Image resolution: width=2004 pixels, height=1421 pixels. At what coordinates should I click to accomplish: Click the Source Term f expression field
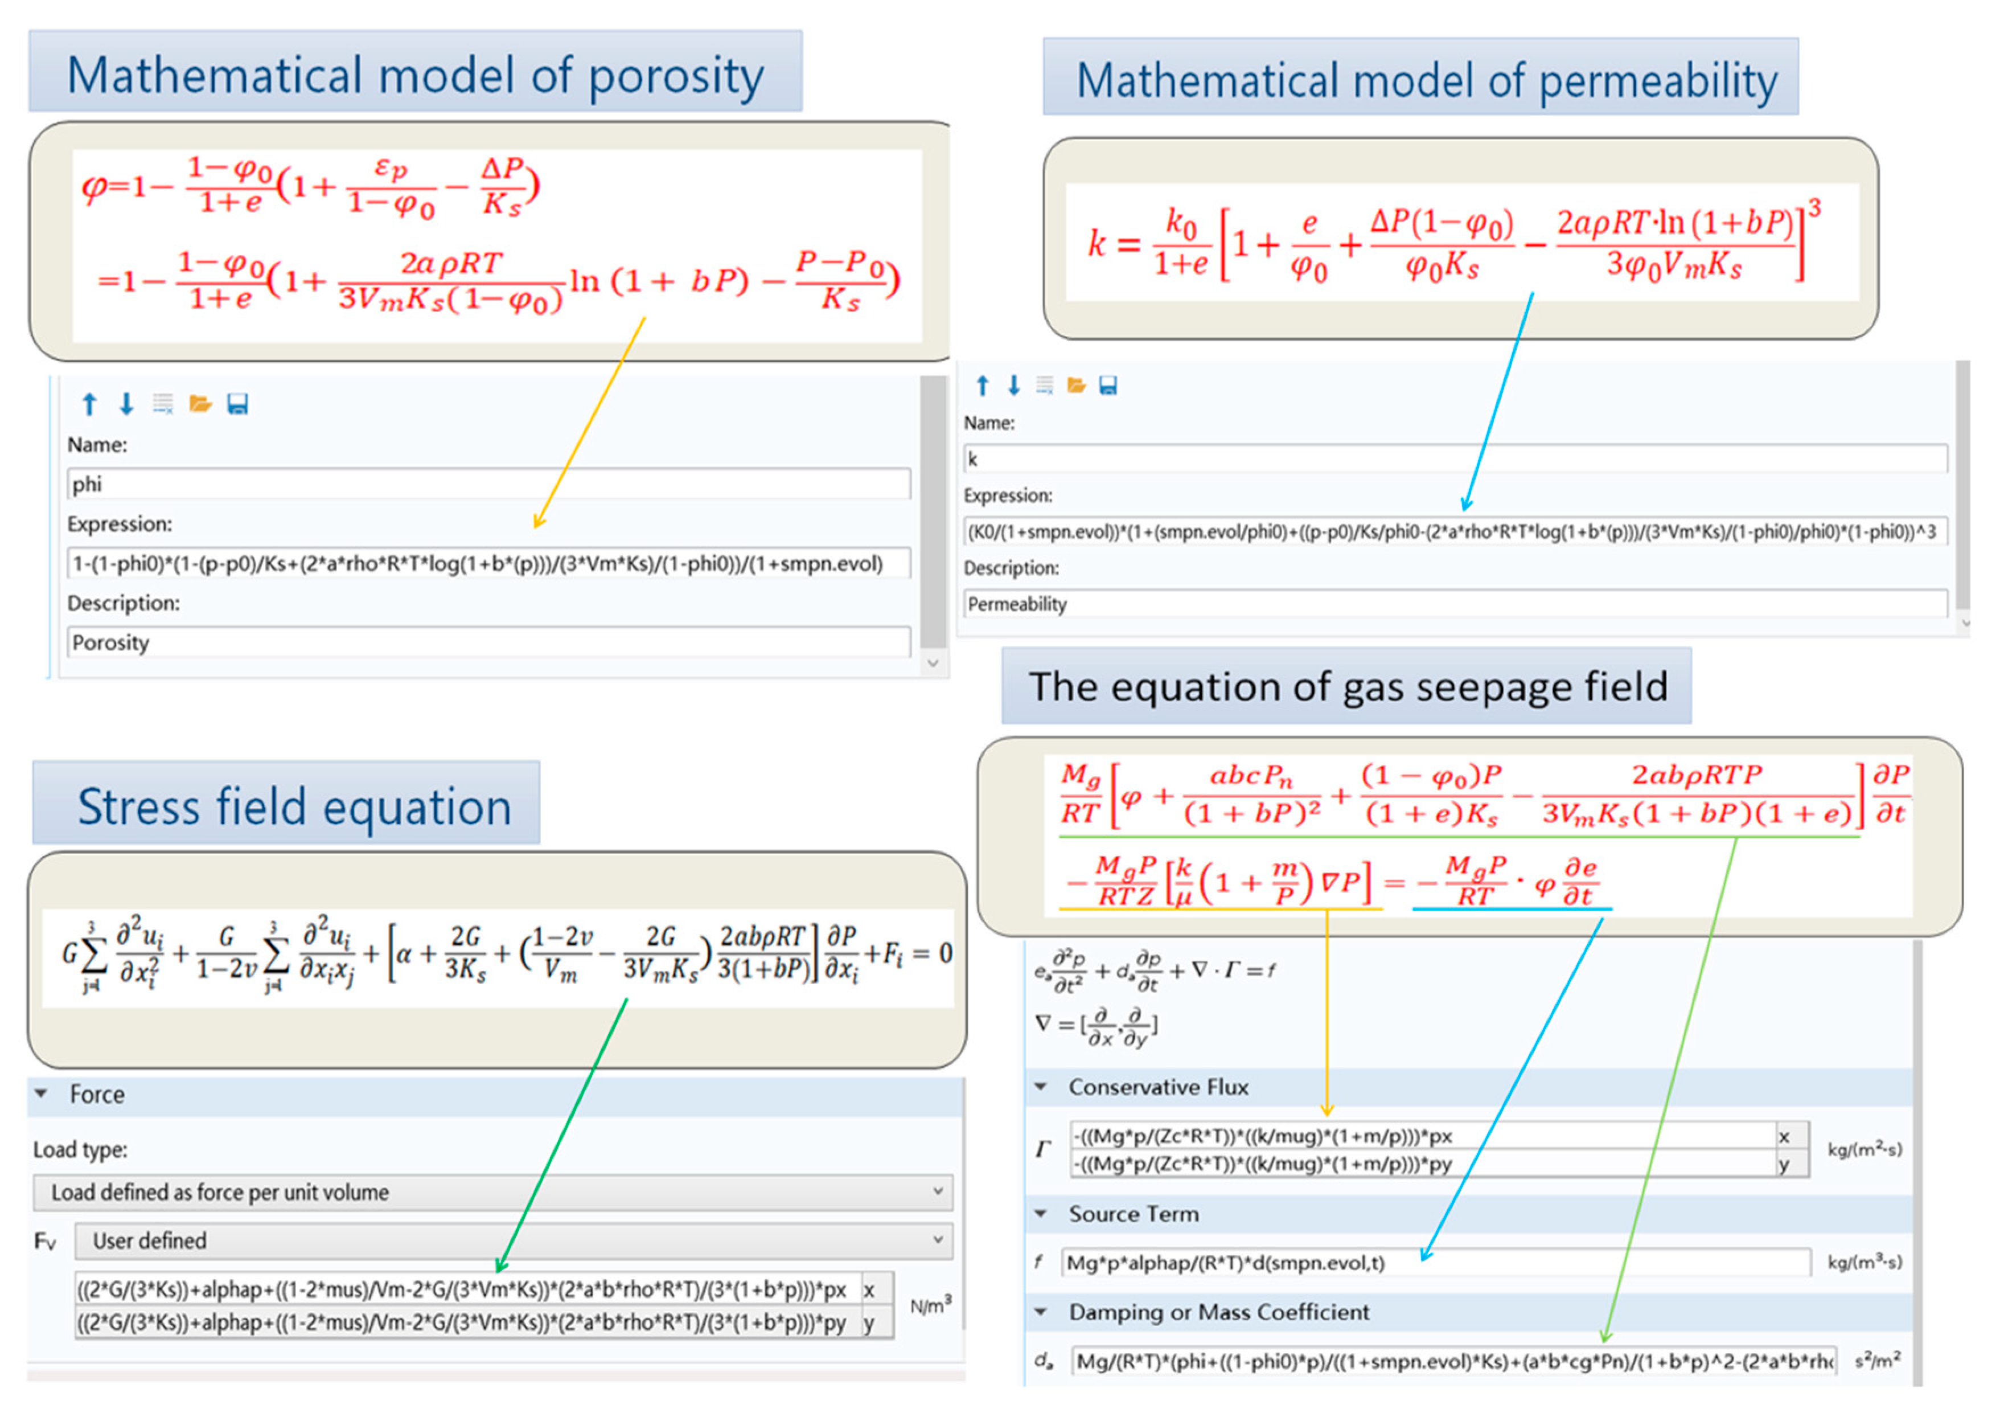[x=1435, y=1263]
